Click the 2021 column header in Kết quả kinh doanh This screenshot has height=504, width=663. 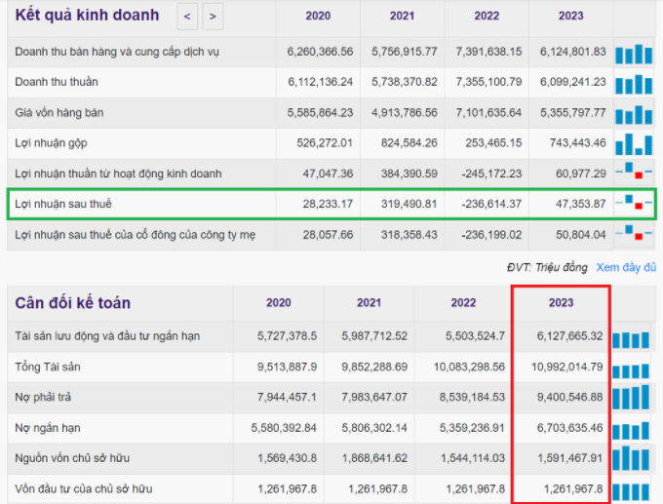402,16
